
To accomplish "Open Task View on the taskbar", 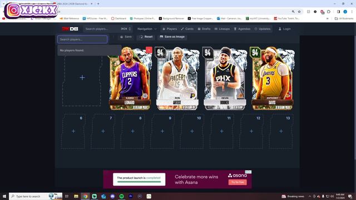I will (67, 196).
